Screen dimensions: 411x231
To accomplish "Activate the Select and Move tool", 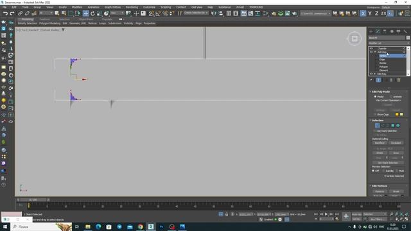I will pos(85,13).
